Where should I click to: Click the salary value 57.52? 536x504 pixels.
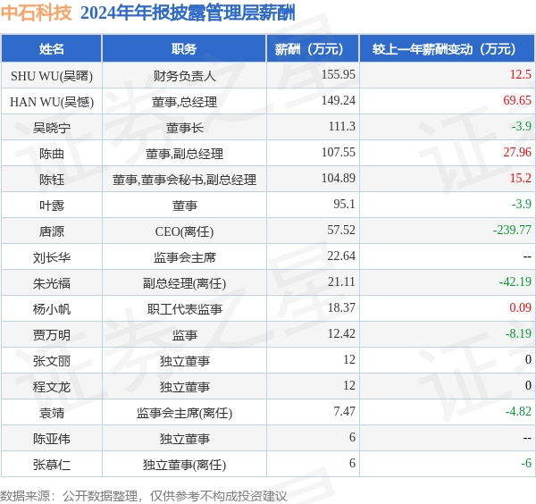(341, 231)
